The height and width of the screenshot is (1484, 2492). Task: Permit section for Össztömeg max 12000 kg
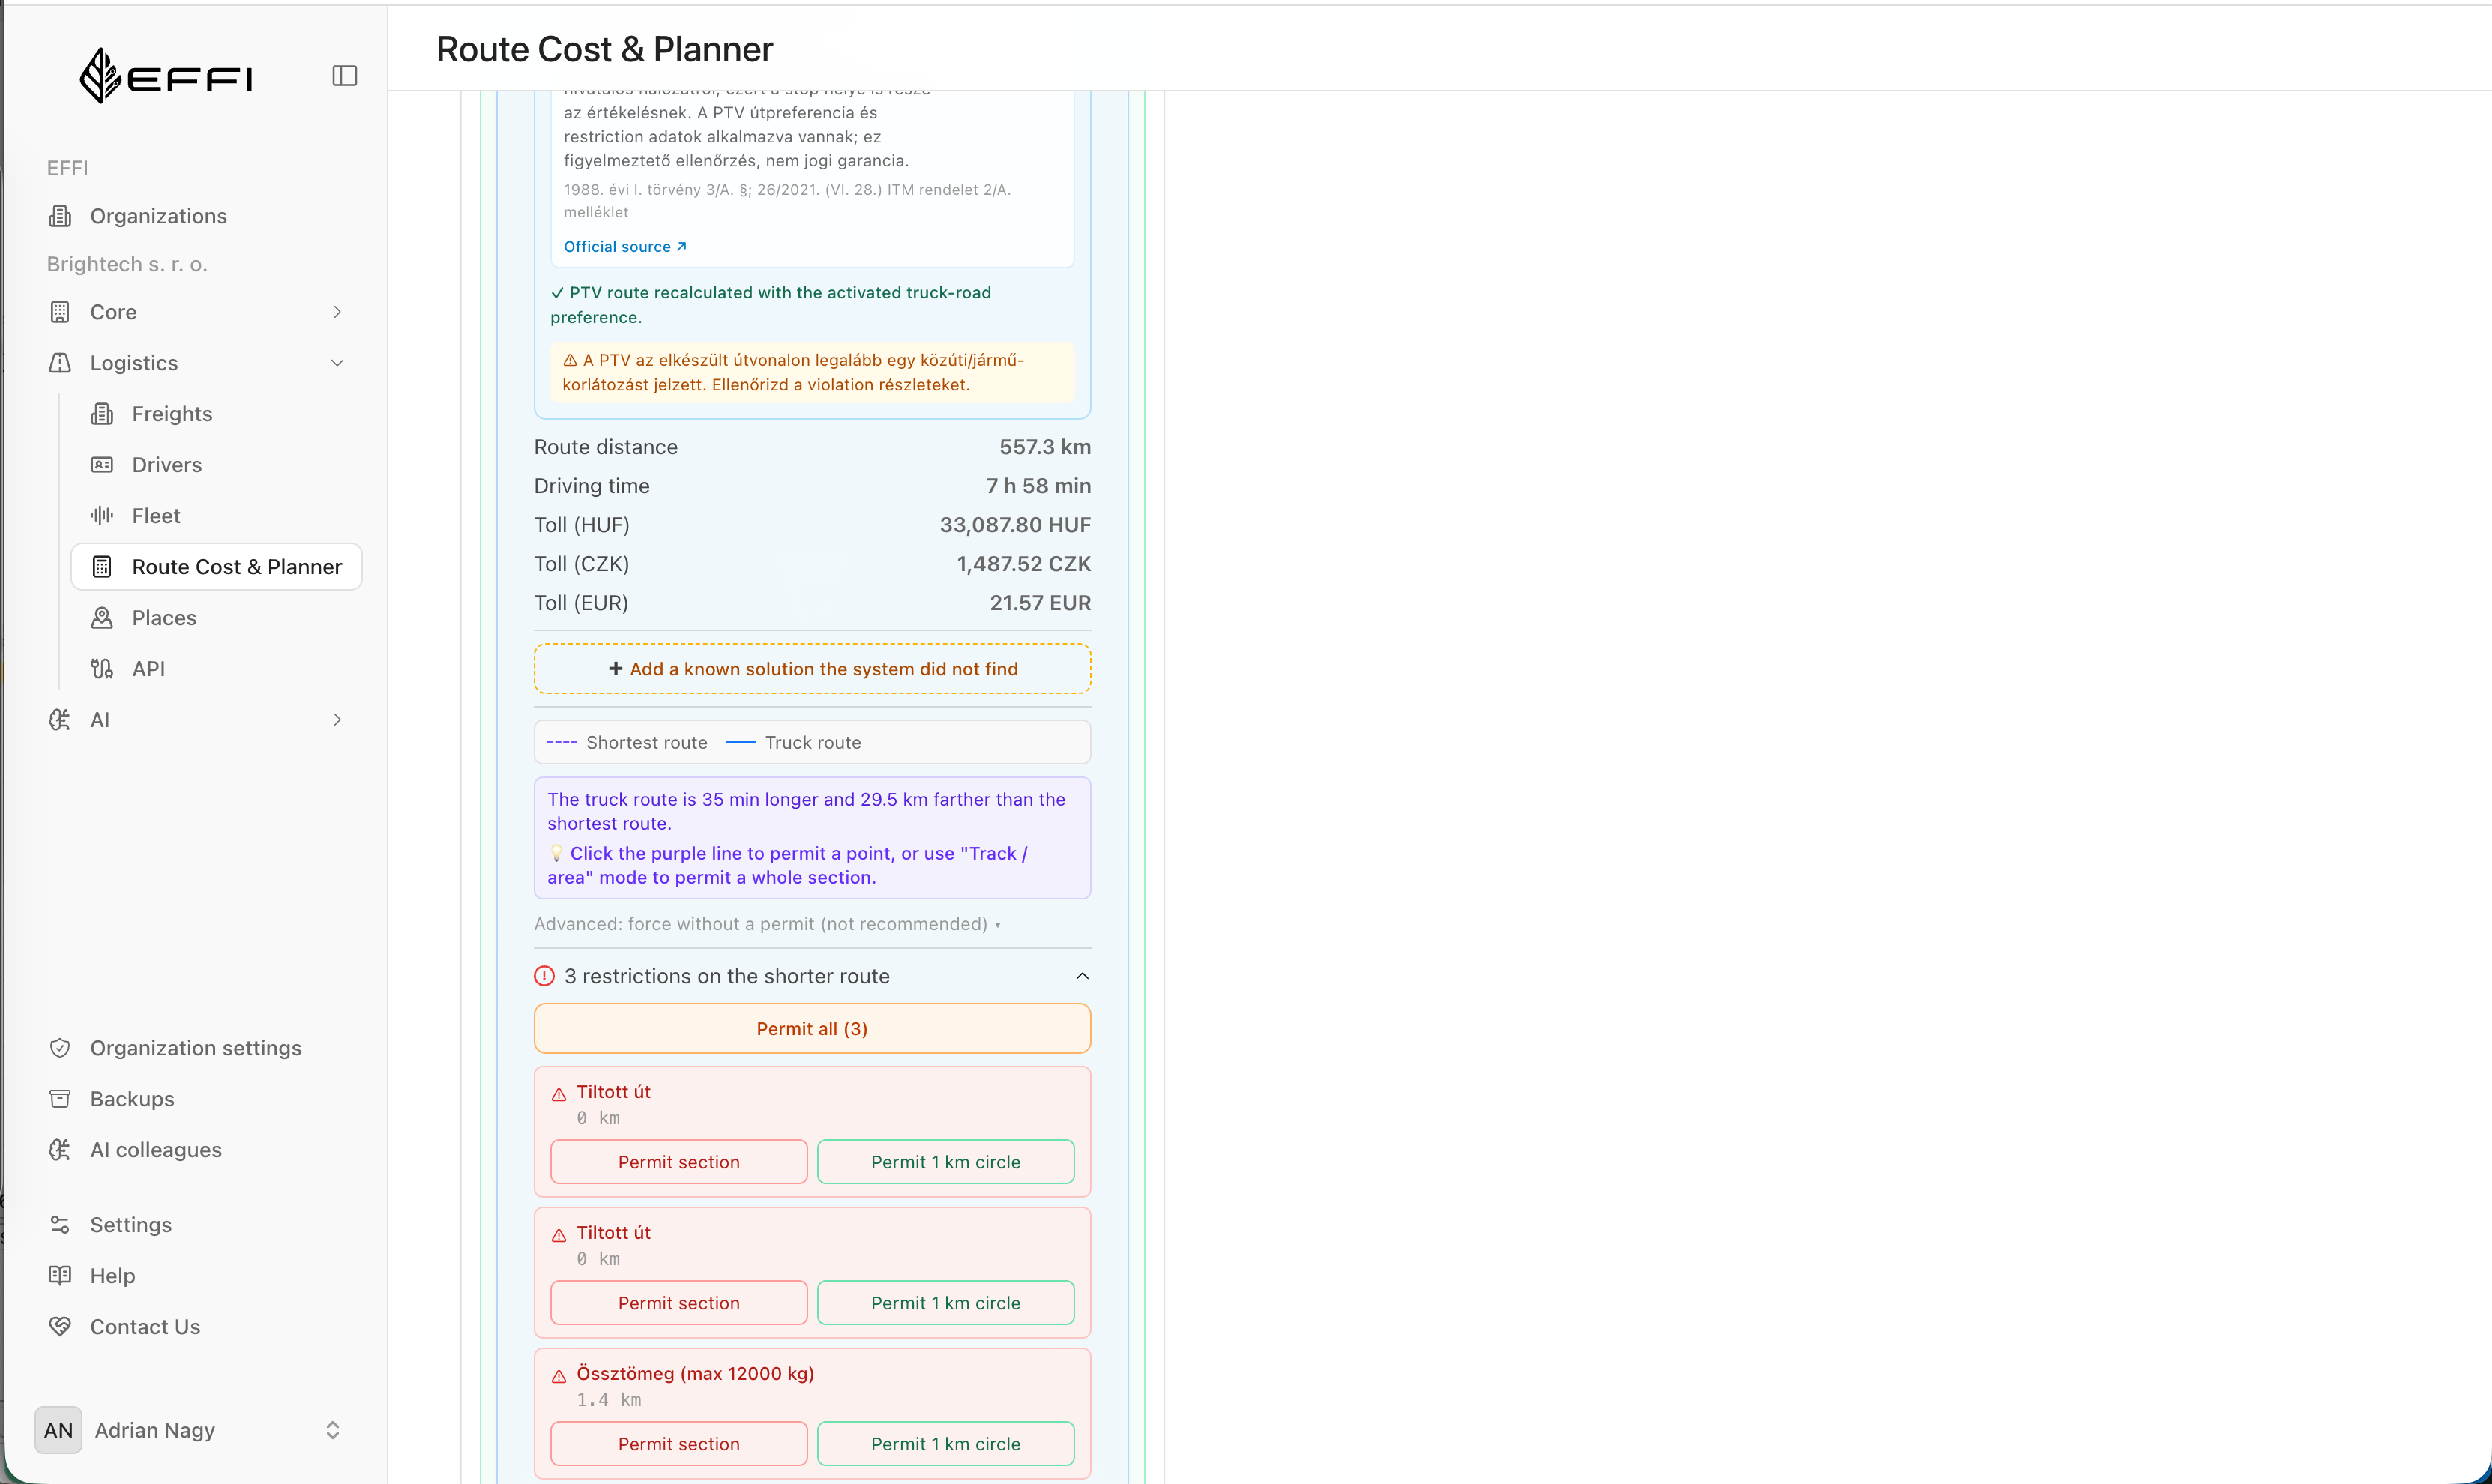tap(679, 1444)
